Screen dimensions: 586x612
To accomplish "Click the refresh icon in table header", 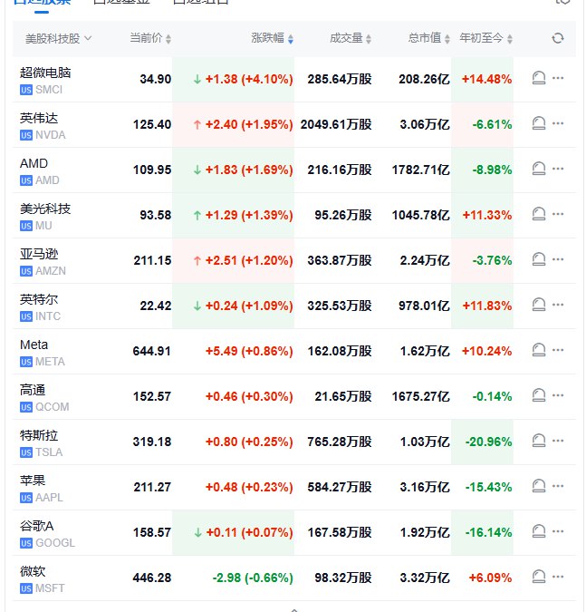I will tap(557, 38).
